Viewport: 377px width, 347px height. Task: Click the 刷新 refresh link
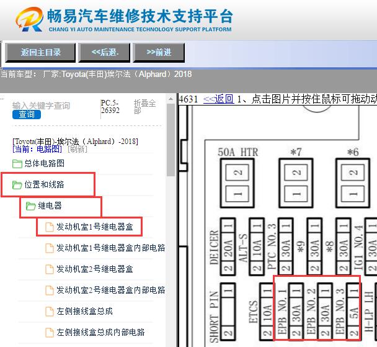[x=78, y=149]
